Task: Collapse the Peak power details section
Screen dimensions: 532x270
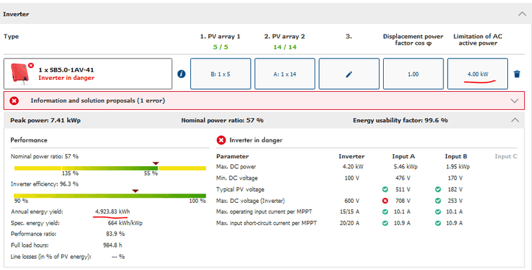Action: click(513, 120)
